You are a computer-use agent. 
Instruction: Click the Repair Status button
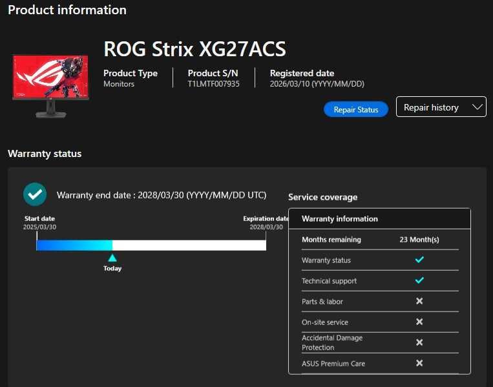pyautogui.click(x=356, y=109)
